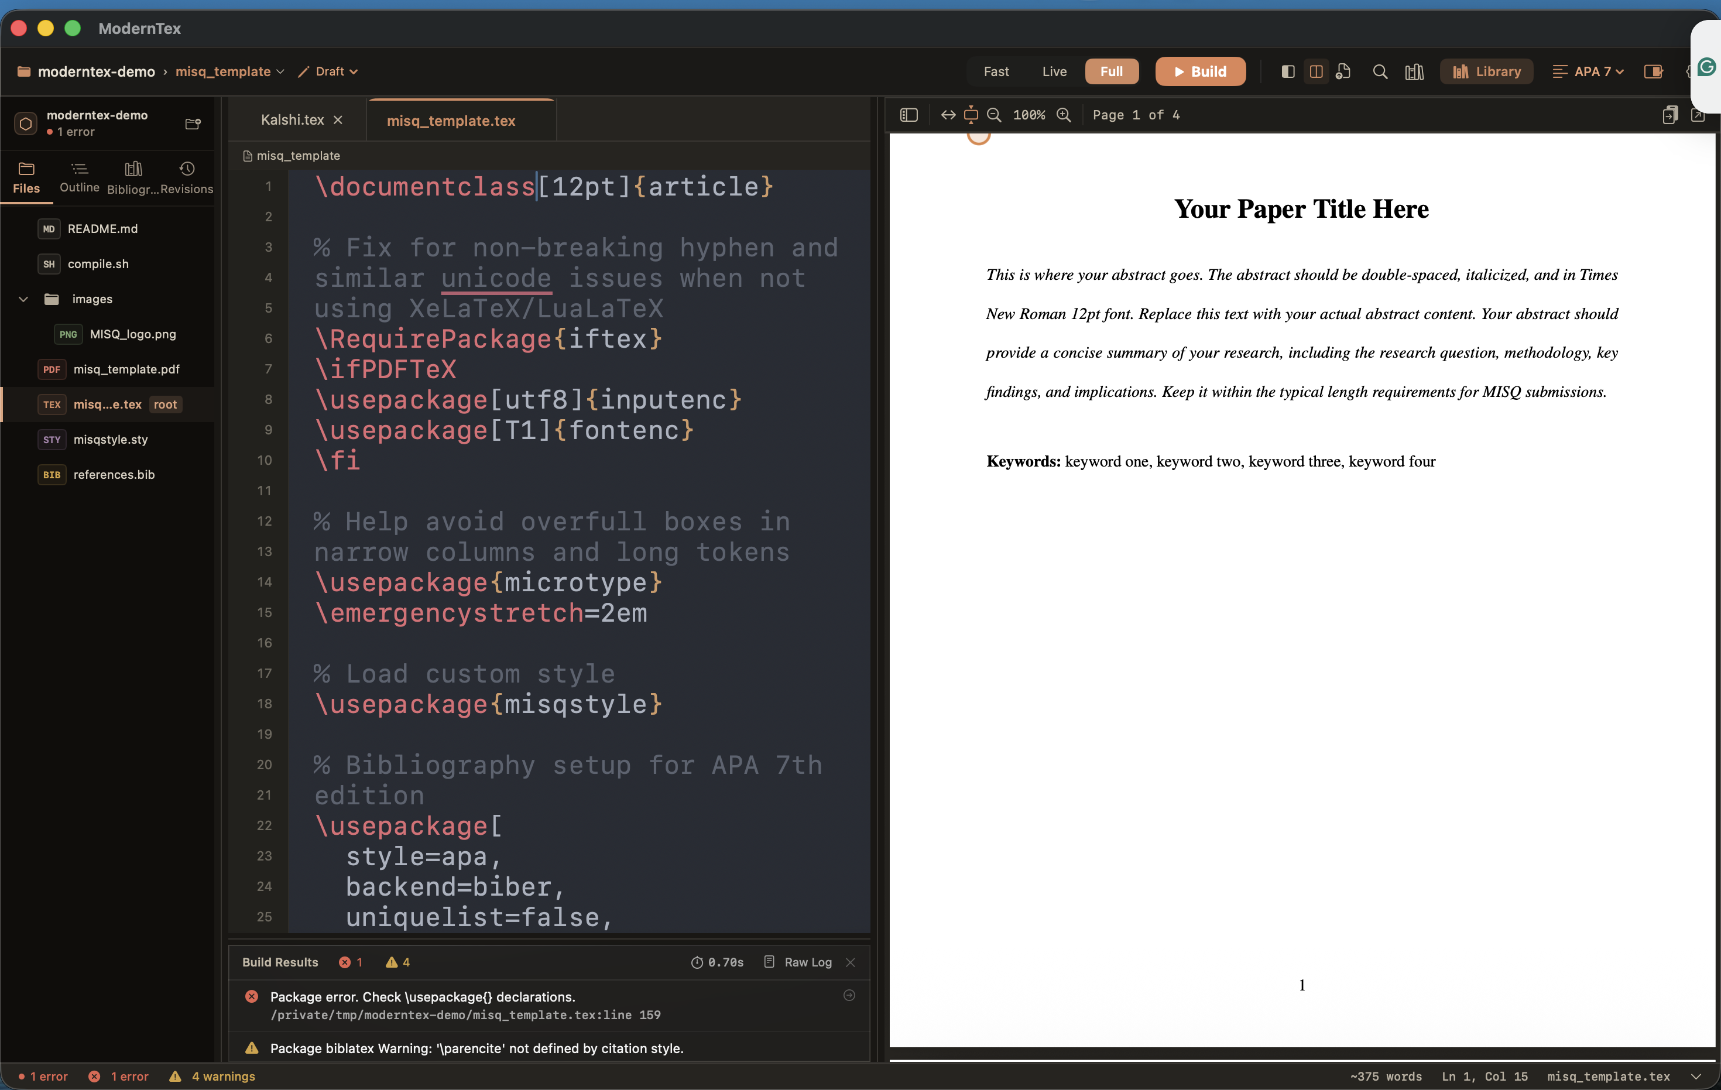Image resolution: width=1721 pixels, height=1090 pixels.
Task: Close the Build Results panel
Action: (851, 962)
